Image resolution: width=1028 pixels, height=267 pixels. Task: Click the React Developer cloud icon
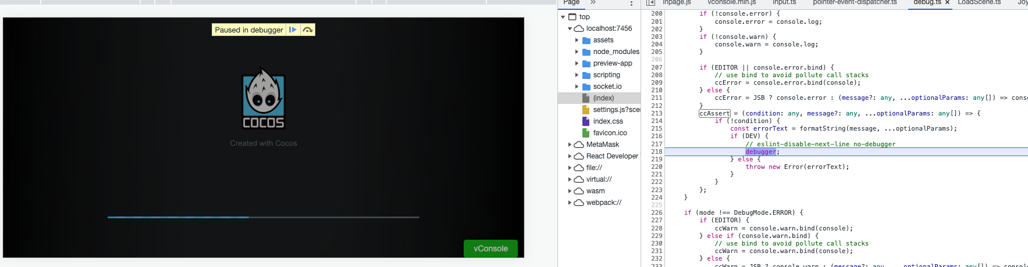(x=579, y=156)
